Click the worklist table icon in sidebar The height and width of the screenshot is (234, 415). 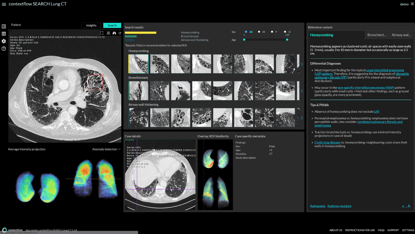[x=4, y=26]
